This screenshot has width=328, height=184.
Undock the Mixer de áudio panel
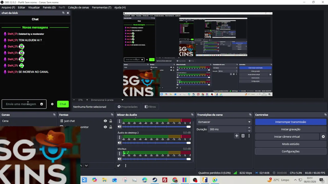[x=192, y=115]
